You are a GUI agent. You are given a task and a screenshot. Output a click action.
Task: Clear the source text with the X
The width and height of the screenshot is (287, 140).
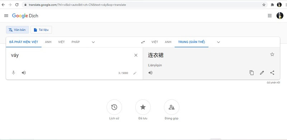tap(136, 55)
